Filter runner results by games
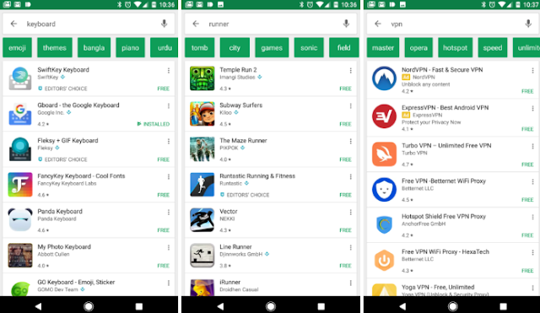This screenshot has width=540, height=313. (272, 47)
